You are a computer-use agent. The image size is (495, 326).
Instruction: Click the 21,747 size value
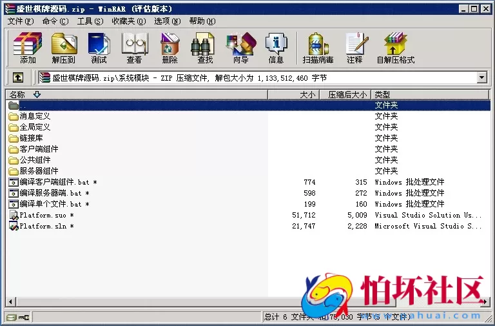click(304, 226)
